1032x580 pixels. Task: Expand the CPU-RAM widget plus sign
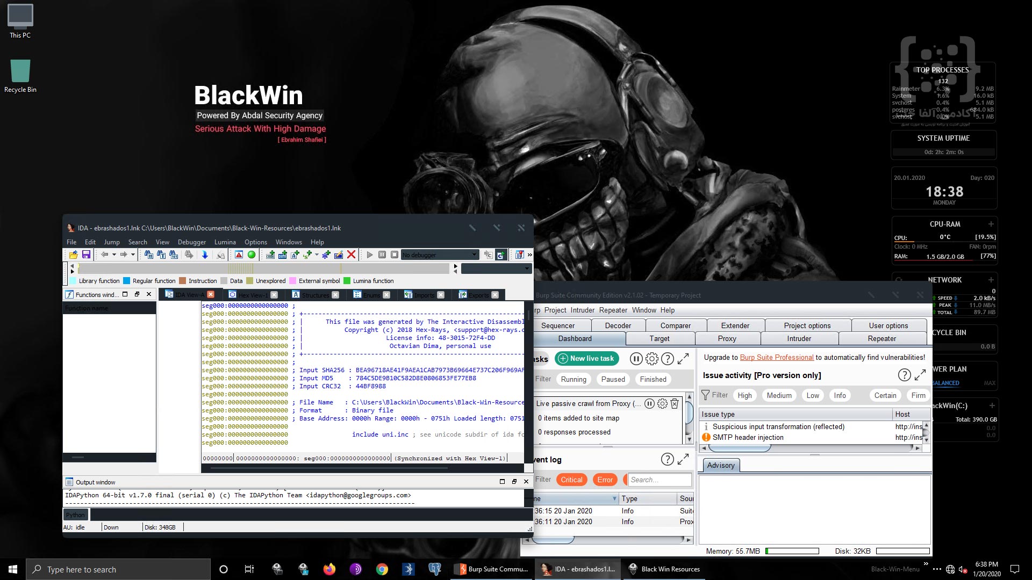click(991, 224)
